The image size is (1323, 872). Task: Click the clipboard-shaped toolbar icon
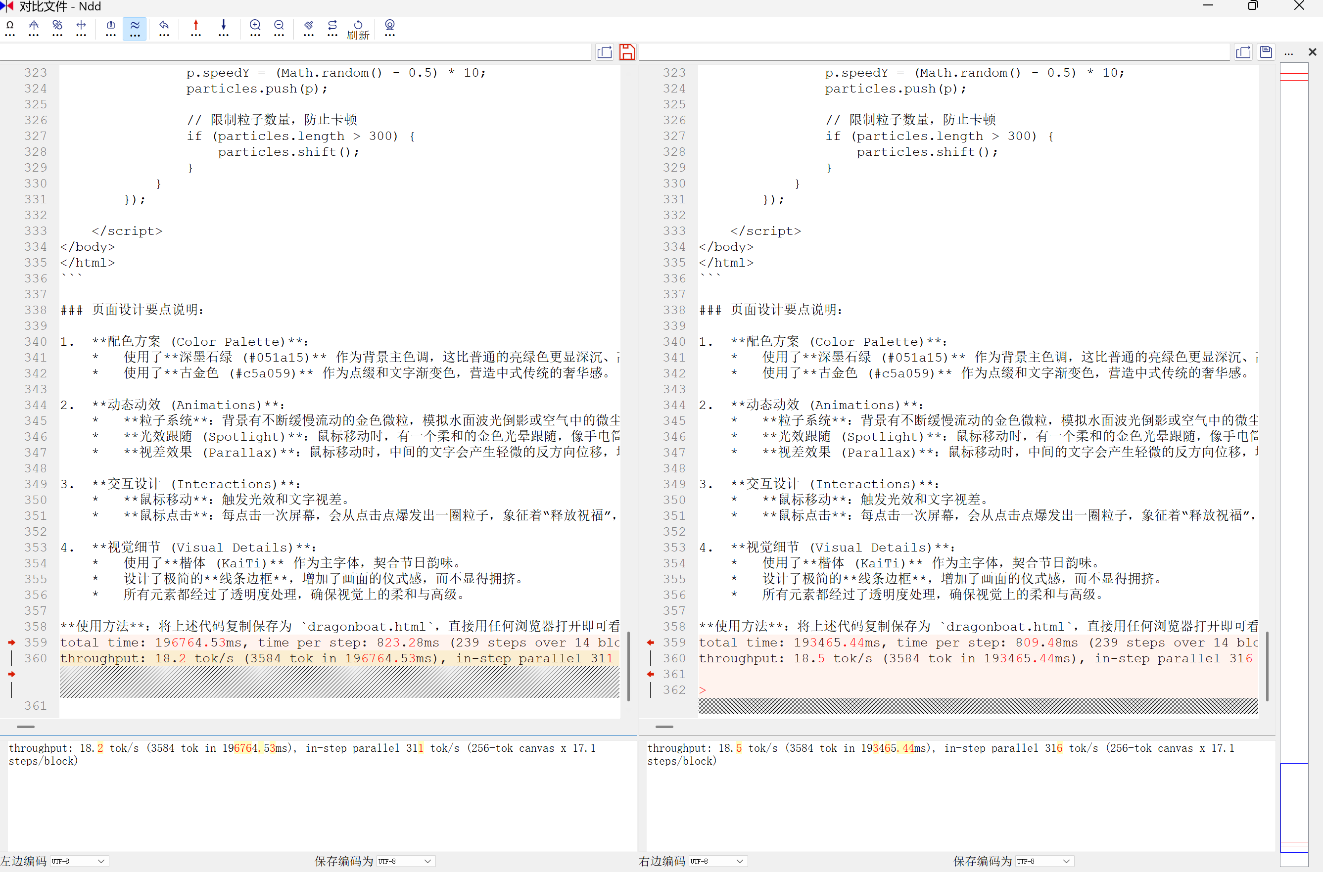point(111,28)
